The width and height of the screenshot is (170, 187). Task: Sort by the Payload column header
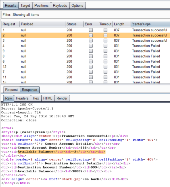(x=42, y=24)
